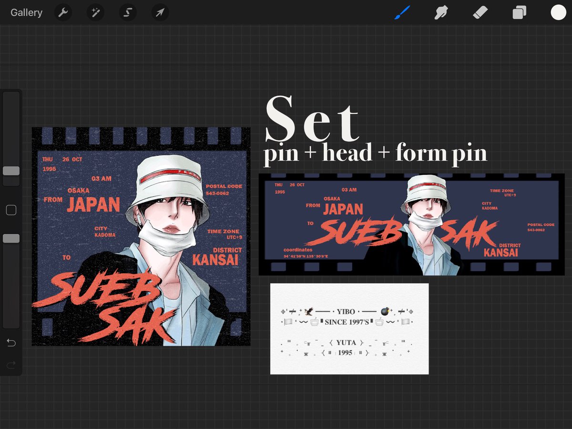
Task: Tap 'coordinates' text in the banner
Action: pyautogui.click(x=298, y=250)
